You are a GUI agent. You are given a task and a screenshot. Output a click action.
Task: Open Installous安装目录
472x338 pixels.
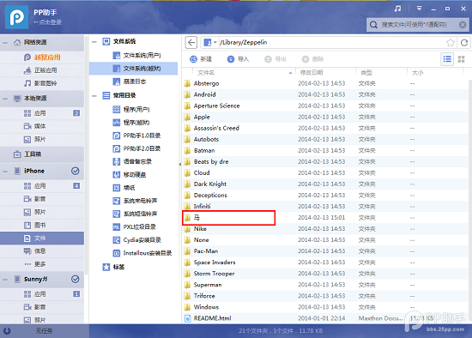(142, 253)
